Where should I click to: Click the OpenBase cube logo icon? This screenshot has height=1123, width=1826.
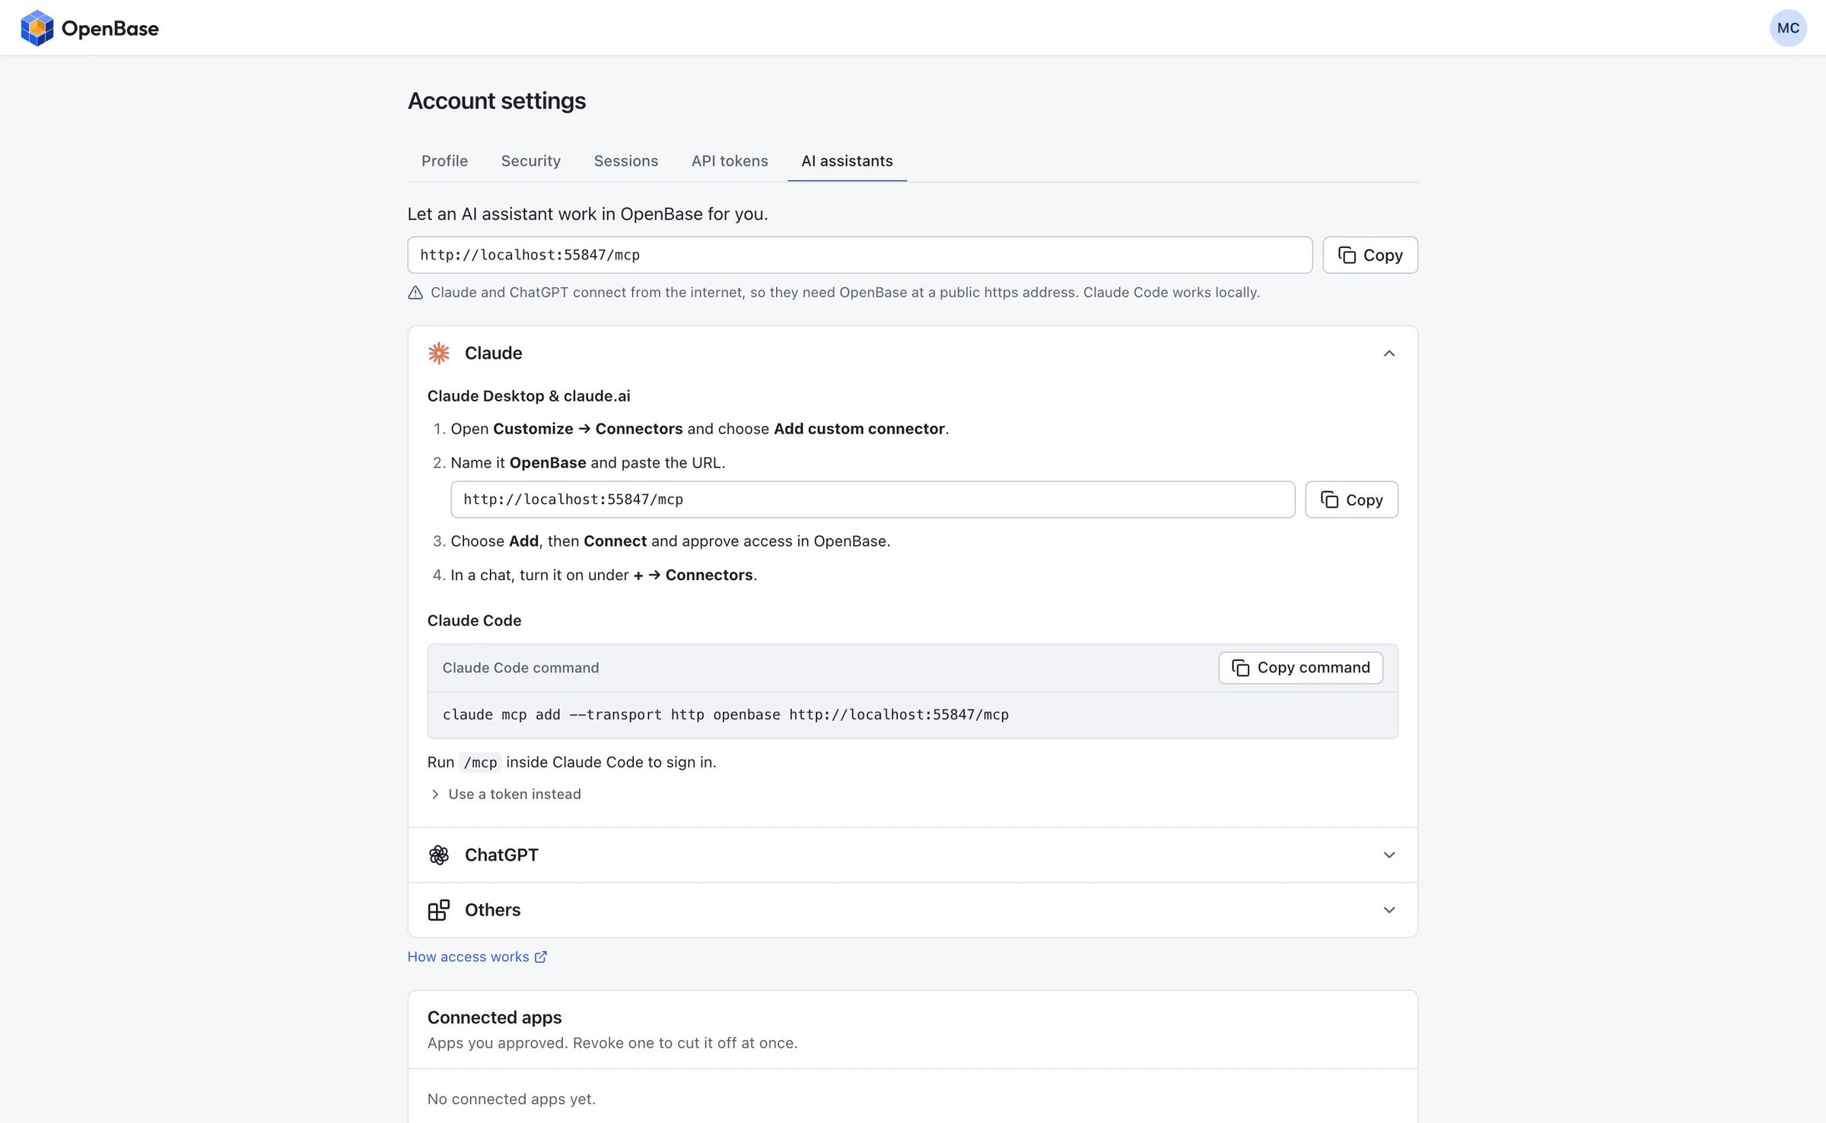(37, 28)
